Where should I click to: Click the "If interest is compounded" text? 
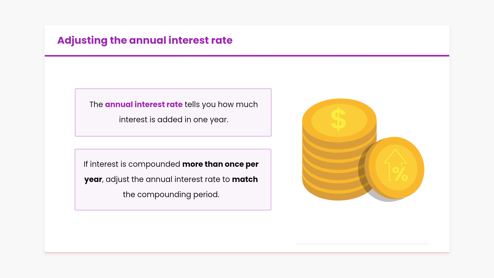(132, 164)
